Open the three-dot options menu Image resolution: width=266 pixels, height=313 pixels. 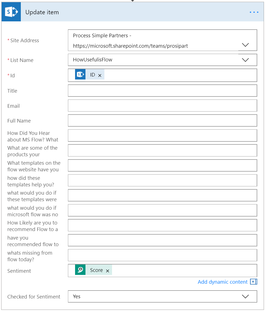coord(254,12)
